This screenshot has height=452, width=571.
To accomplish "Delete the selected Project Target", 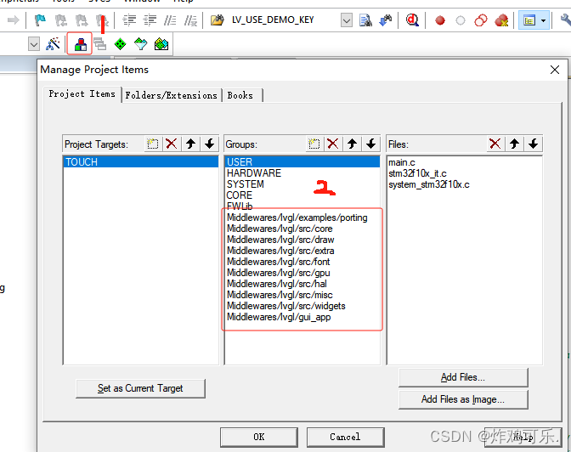I will (171, 144).
